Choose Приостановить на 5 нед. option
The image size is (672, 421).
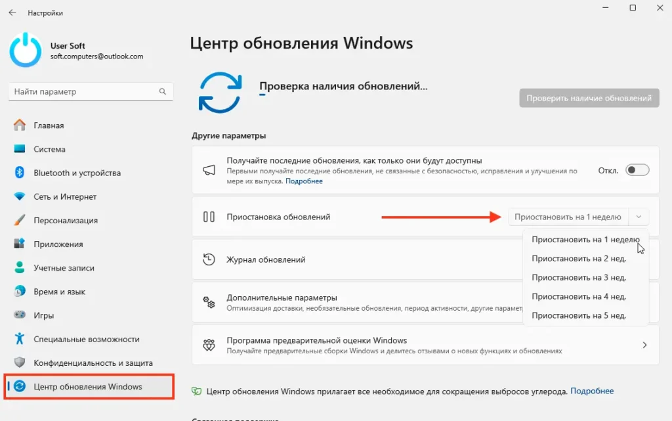[579, 315]
